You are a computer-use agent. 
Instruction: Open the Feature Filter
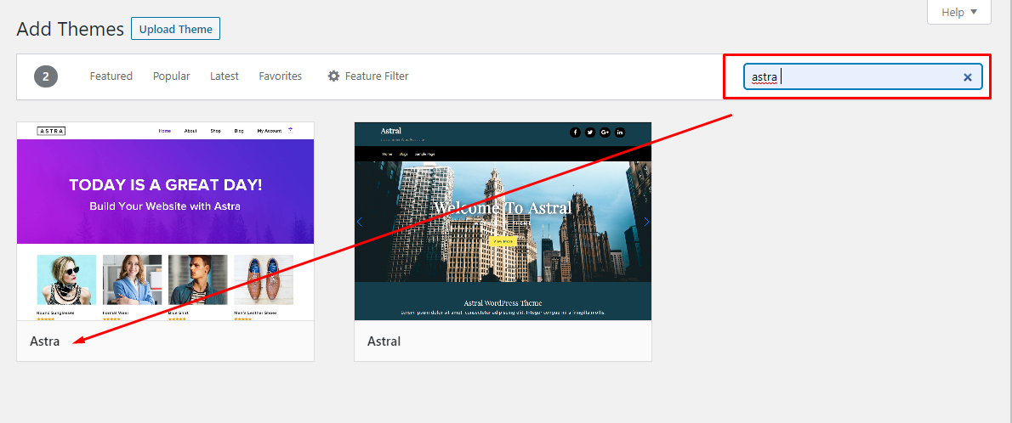pyautogui.click(x=368, y=76)
